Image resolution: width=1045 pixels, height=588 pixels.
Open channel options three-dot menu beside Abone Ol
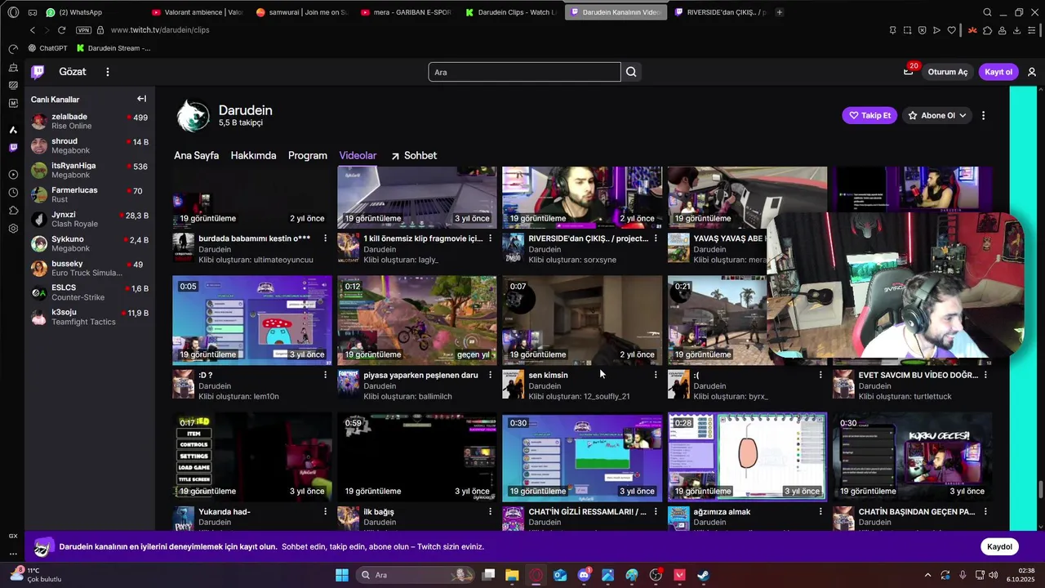click(x=983, y=116)
